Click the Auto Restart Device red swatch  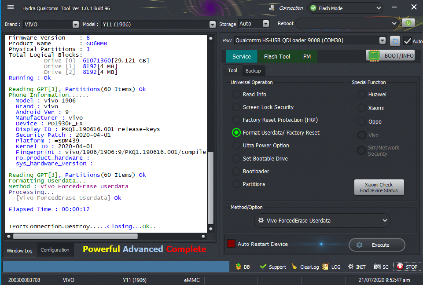pyautogui.click(x=231, y=244)
